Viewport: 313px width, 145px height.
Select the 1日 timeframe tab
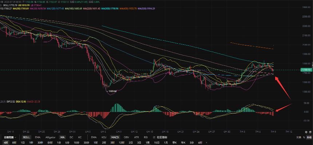(23, 143)
